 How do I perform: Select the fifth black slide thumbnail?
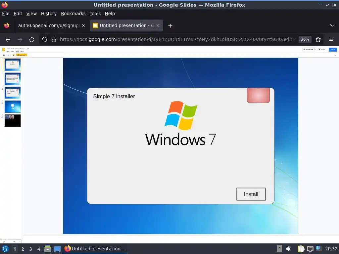[x=13, y=120]
